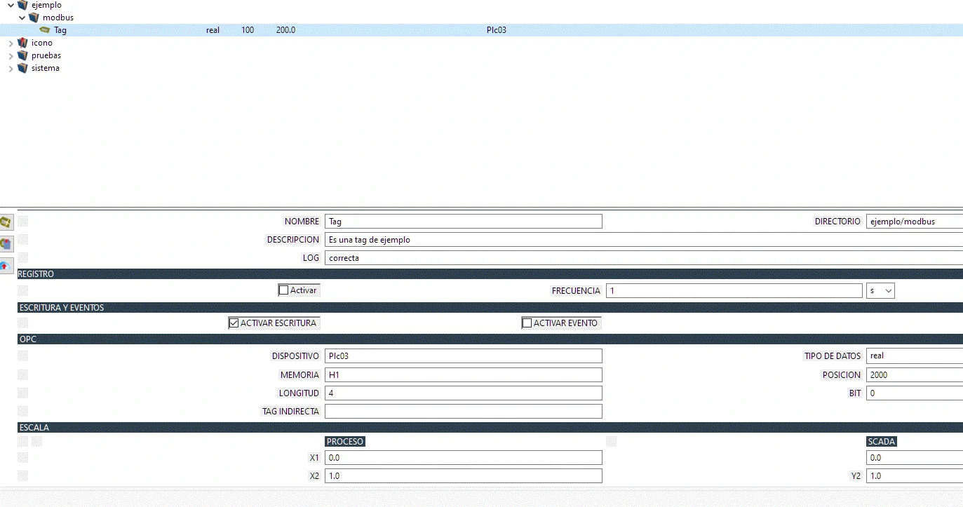This screenshot has height=507, width=963.
Task: Click the pruebas folder icon
Action: (x=23, y=55)
